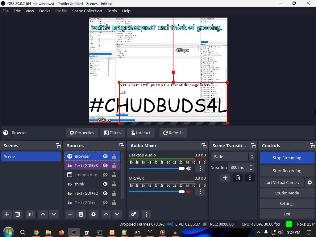Open transition properties three-dot menu

250,178
